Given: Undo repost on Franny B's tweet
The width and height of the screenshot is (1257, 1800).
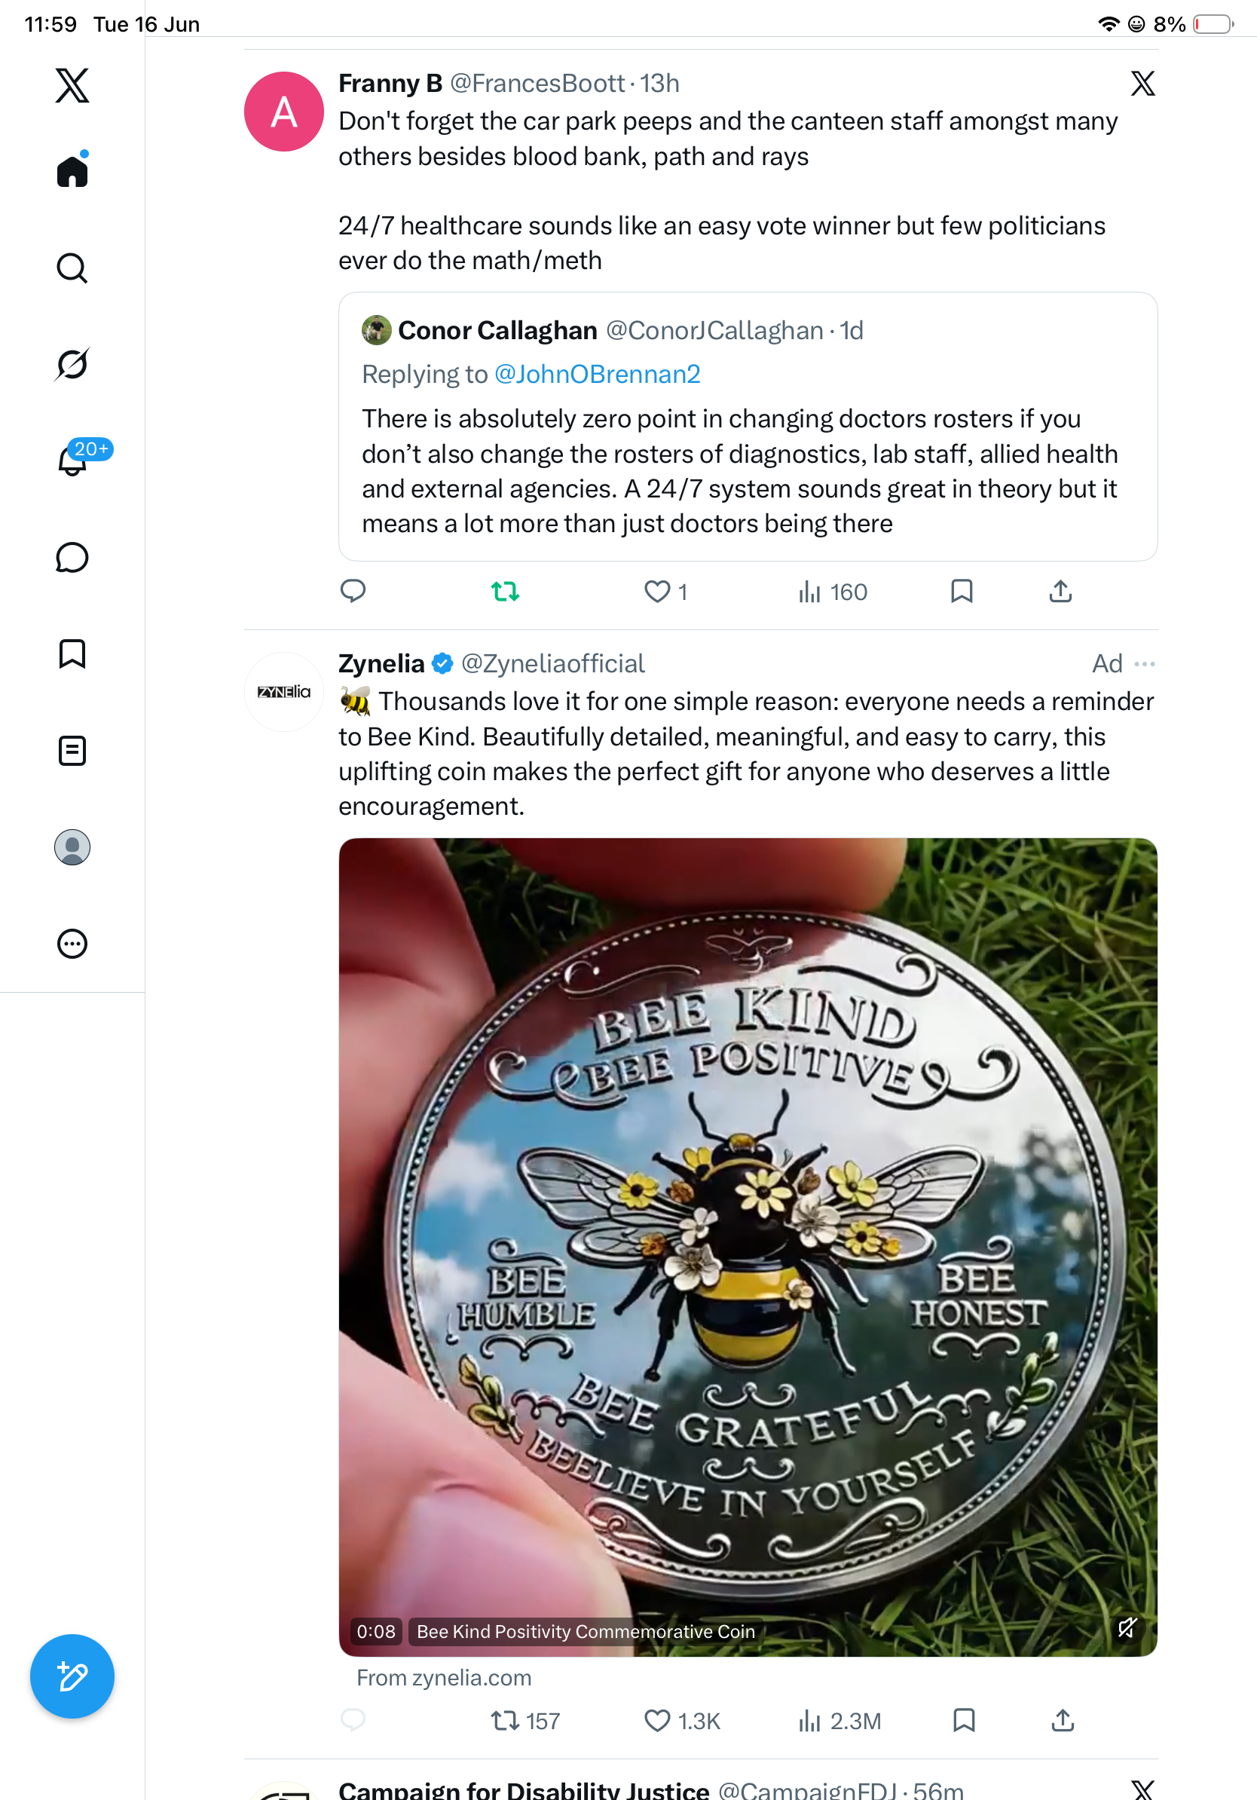Looking at the screenshot, I should [x=506, y=591].
